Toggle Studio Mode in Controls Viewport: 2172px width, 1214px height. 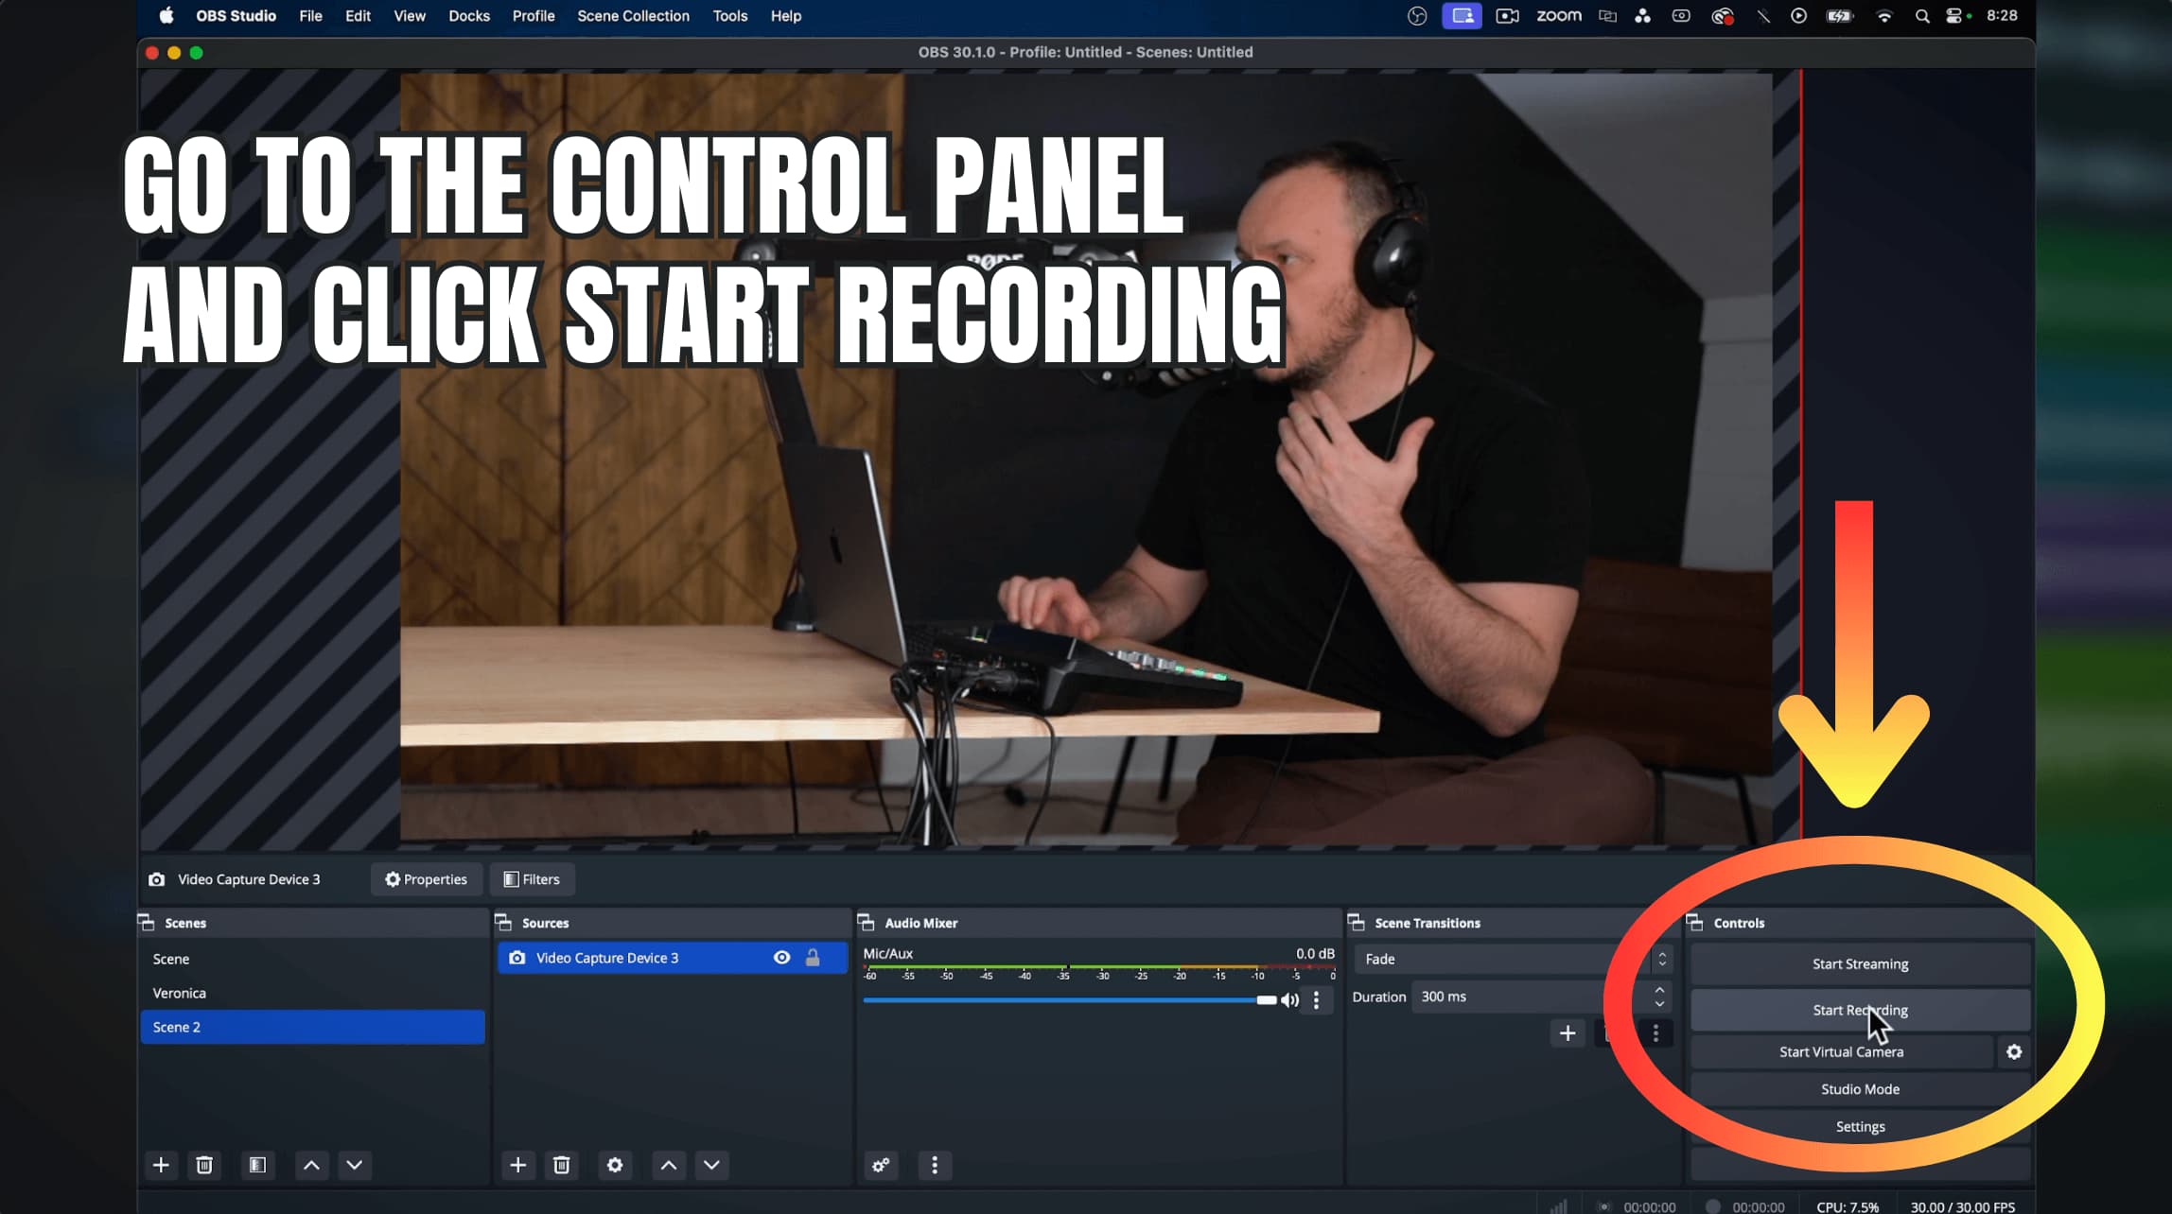(1860, 1089)
